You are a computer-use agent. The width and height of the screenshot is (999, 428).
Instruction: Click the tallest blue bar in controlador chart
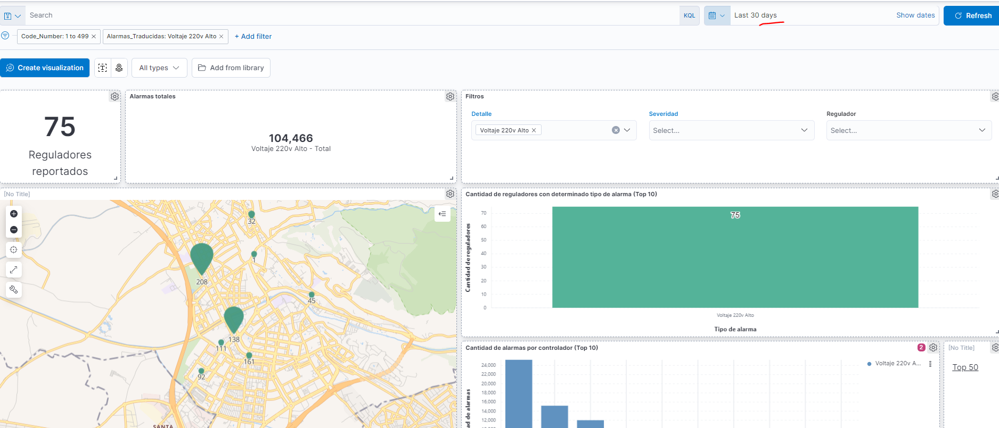519,394
